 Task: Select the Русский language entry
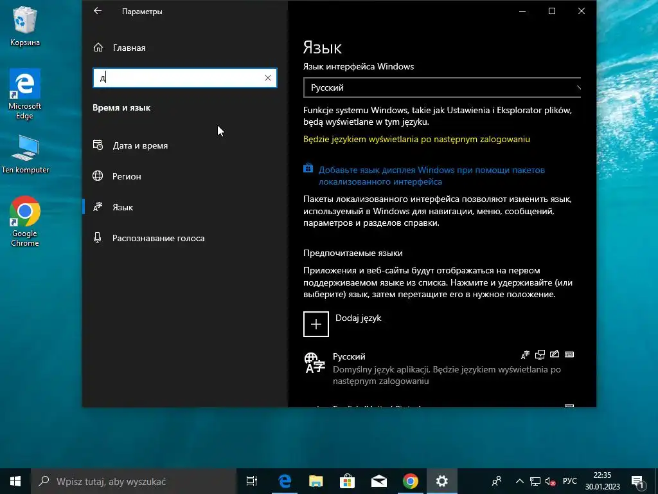pyautogui.click(x=438, y=368)
